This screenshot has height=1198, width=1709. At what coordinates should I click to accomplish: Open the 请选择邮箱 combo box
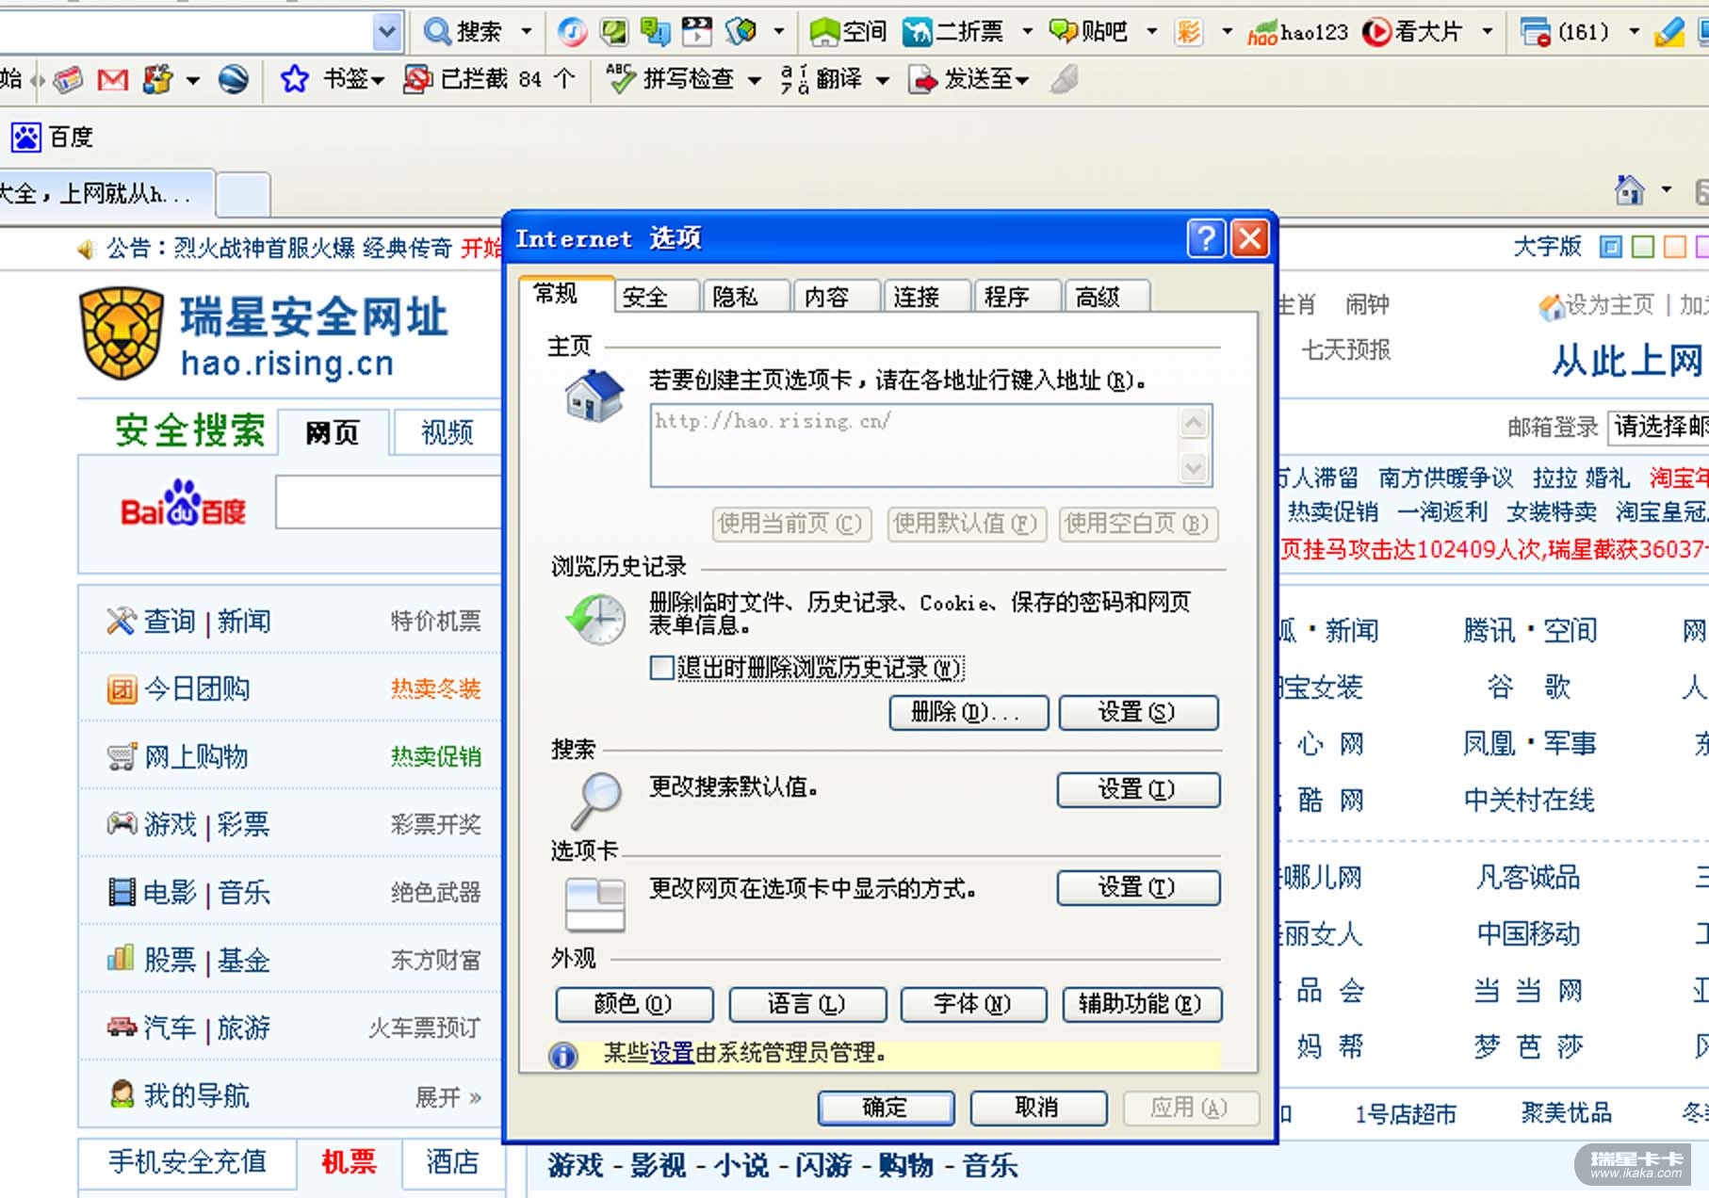point(1659,427)
